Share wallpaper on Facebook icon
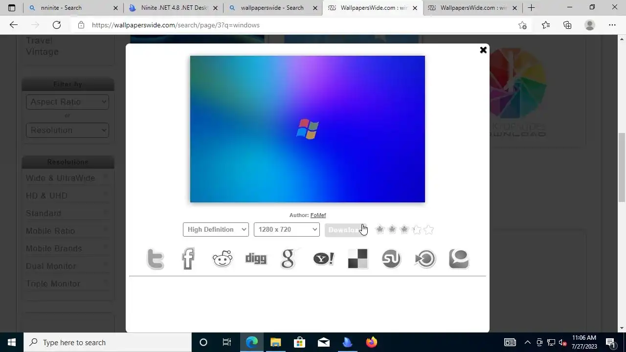Viewport: 626px width, 352px height. click(x=189, y=259)
